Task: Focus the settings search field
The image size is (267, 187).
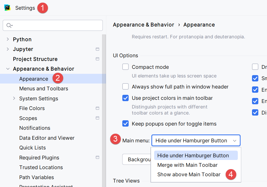Action: (x=55, y=25)
